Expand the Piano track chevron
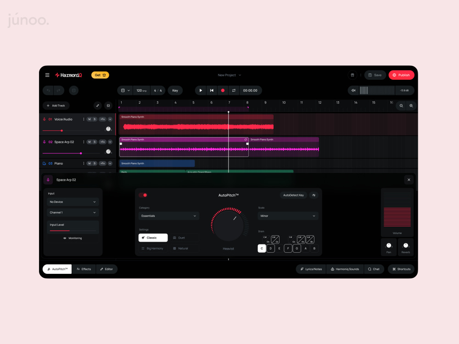This screenshot has width=459, height=344. (x=110, y=164)
